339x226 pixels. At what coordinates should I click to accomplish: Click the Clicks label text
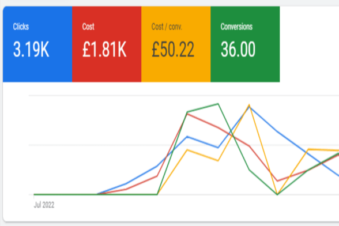click(x=21, y=27)
